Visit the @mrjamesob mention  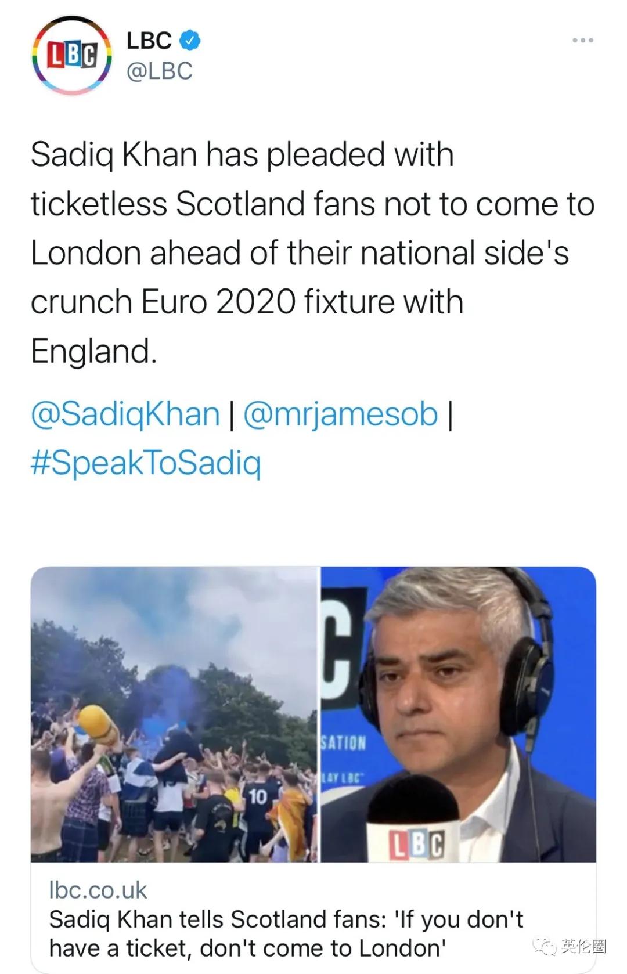pyautogui.click(x=340, y=414)
